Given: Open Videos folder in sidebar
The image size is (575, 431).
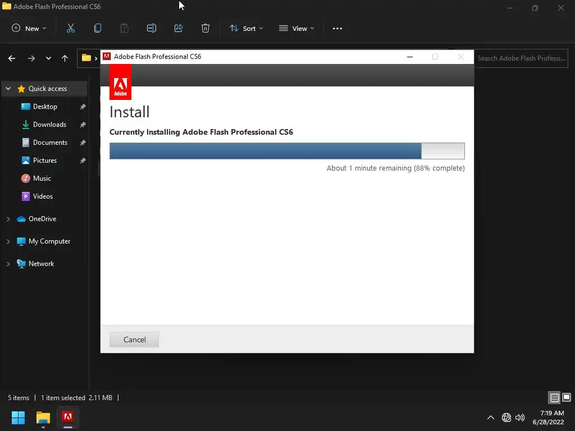Looking at the screenshot, I should click(x=43, y=196).
